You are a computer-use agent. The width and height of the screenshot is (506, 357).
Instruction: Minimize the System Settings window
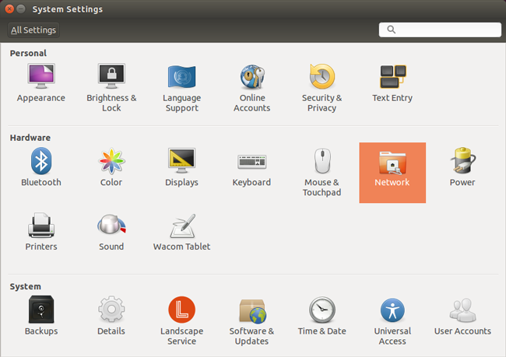(x=21, y=9)
